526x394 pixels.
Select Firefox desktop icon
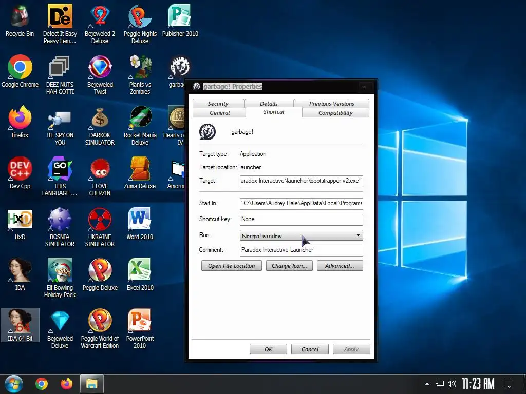pyautogui.click(x=20, y=122)
